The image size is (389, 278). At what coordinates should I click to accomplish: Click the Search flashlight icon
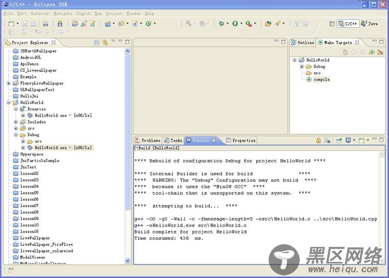coord(277,23)
